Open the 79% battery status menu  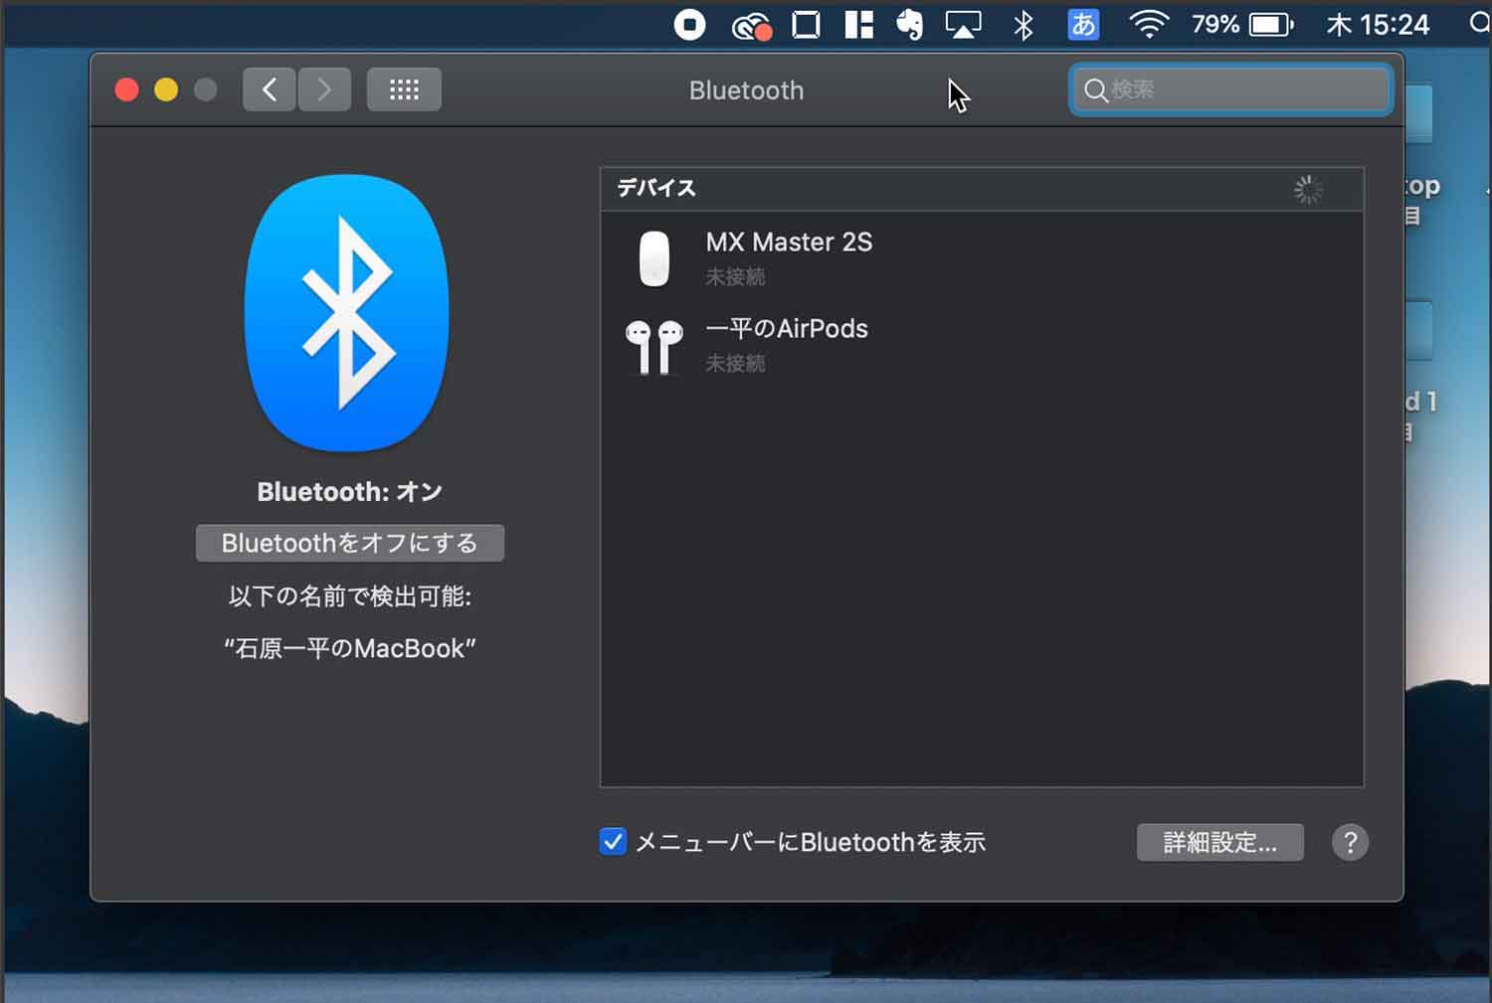click(x=1243, y=24)
